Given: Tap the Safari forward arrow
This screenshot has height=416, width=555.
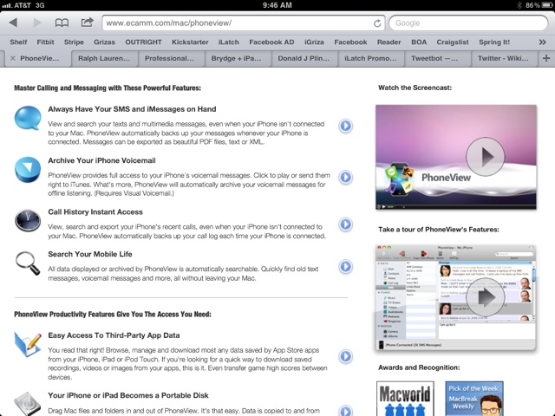Looking at the screenshot, I should (36, 23).
